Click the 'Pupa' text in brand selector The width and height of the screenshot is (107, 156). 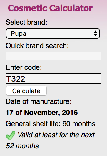pyautogui.click(x=19, y=34)
